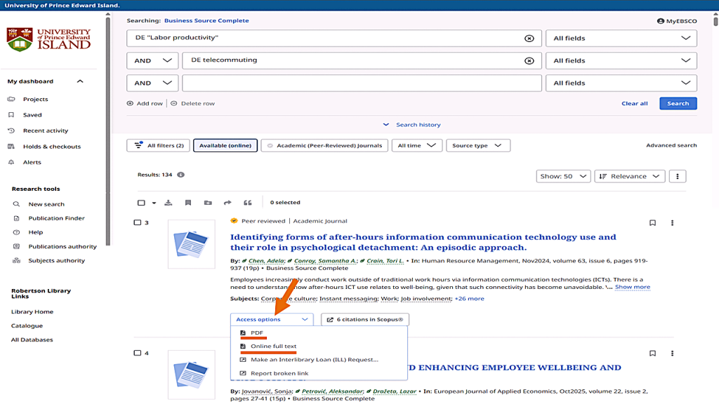Click the share arrow icon in toolbar
Screen dimensions: 719x404
[x=227, y=203]
